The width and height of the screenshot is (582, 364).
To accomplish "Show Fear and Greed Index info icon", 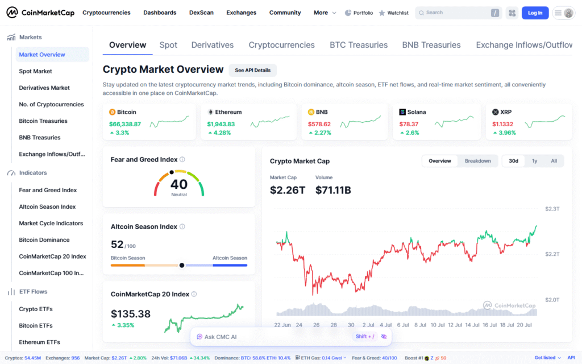I will (182, 159).
